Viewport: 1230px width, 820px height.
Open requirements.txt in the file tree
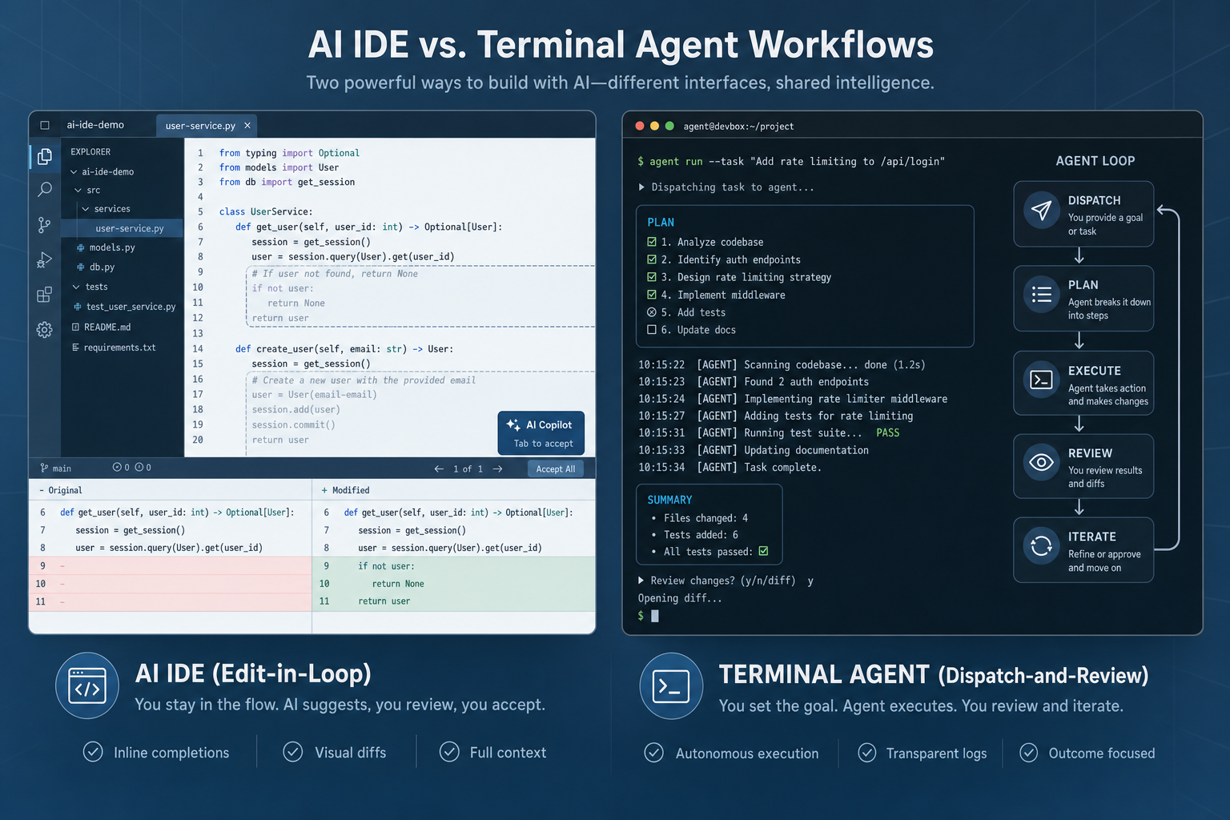click(119, 348)
